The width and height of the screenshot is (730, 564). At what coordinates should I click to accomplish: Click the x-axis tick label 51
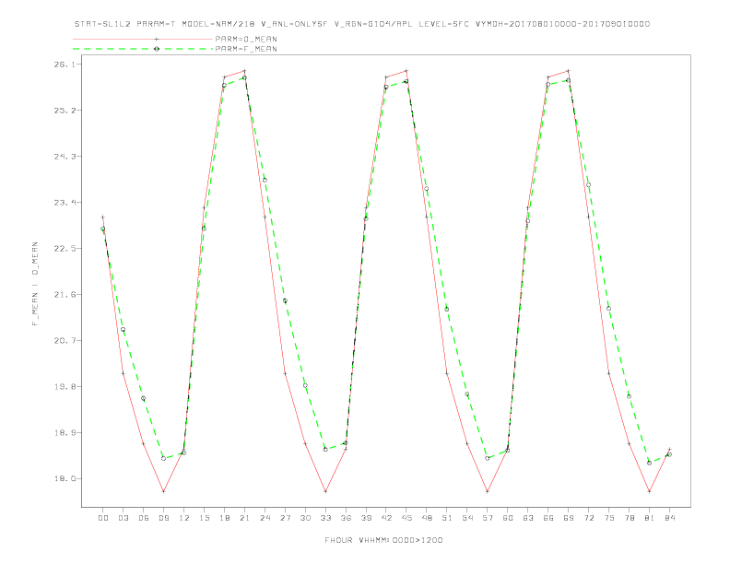tap(447, 518)
